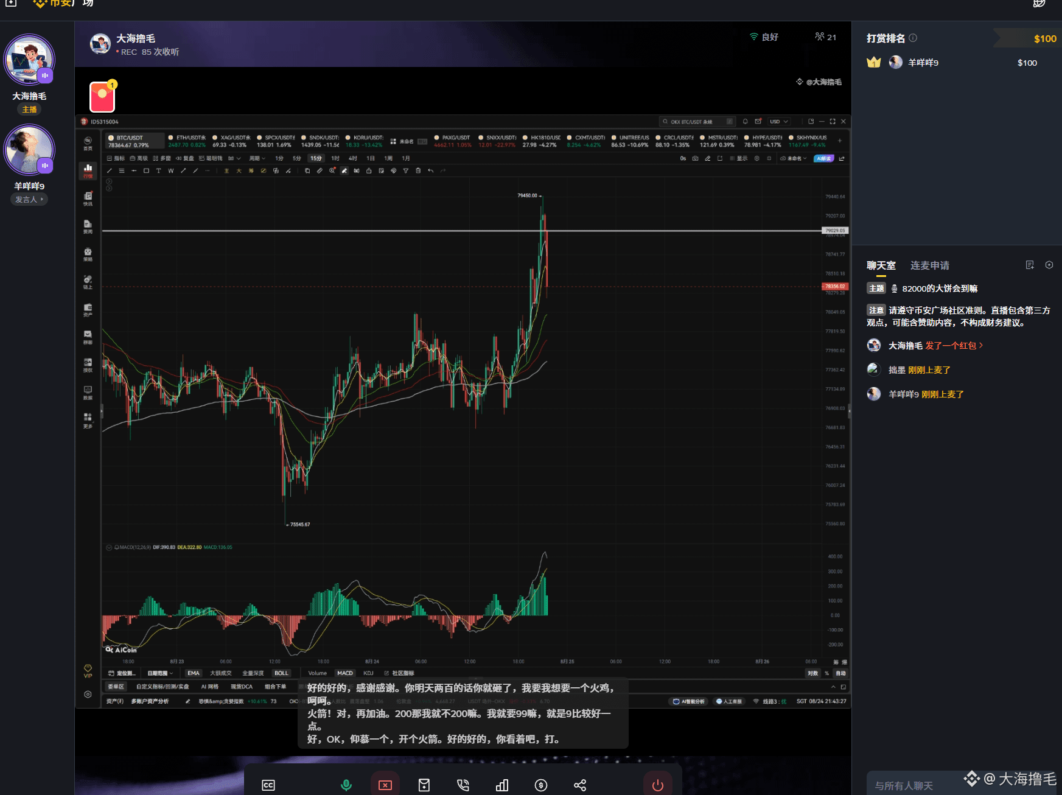Take a chart snapshot with camera icon
Viewport: 1062px width, 795px height.
[695, 158]
